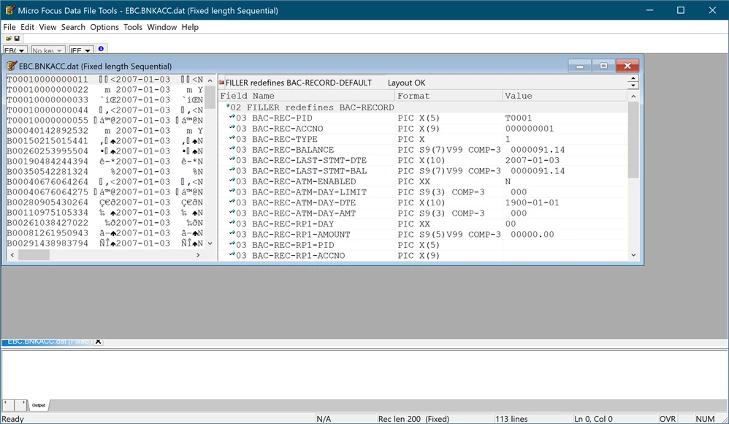Select the BAC-REC-ATM-DAY-DTE value 1900-01-01

point(532,203)
